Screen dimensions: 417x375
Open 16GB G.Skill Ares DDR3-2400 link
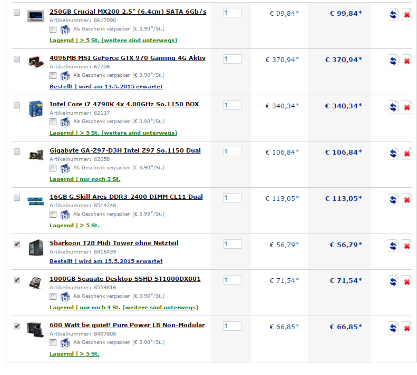(126, 197)
